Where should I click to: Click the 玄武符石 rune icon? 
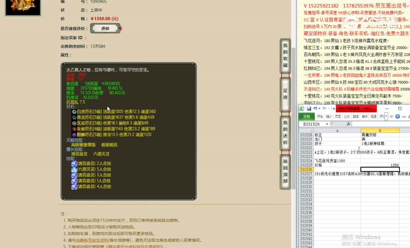[x=74, y=123]
